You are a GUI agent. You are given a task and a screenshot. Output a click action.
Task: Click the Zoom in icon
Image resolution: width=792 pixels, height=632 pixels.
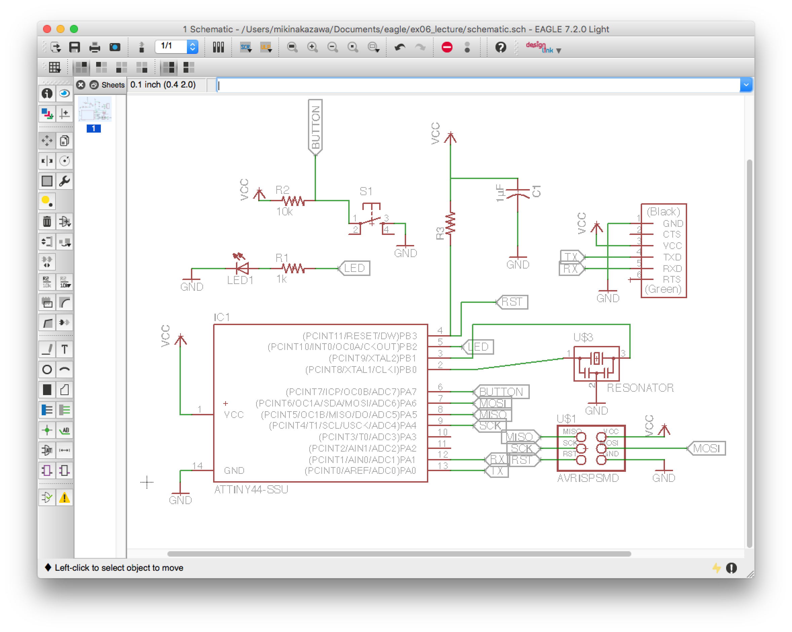313,47
